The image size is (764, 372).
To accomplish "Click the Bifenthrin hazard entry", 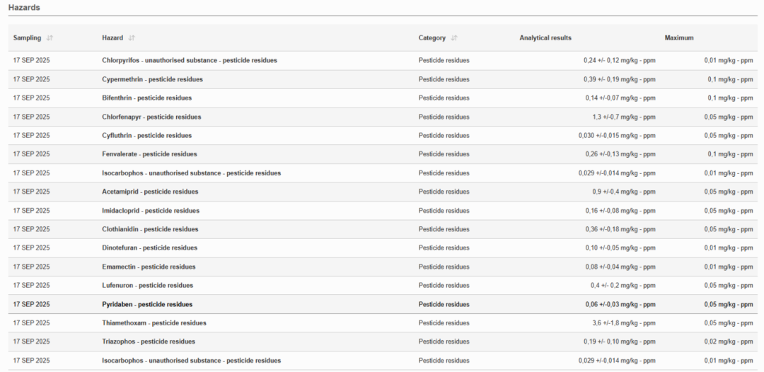I will click(x=146, y=98).
